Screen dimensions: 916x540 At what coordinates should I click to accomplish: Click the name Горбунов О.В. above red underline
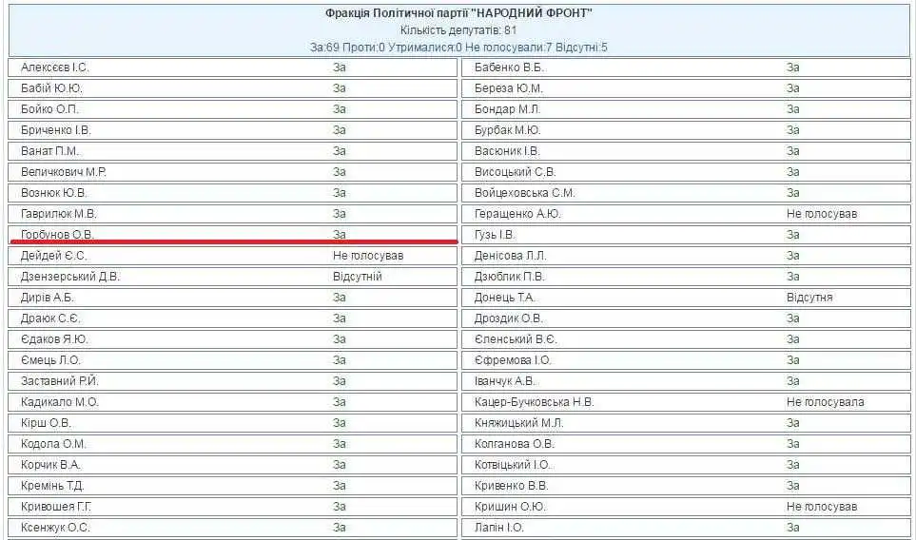(58, 234)
